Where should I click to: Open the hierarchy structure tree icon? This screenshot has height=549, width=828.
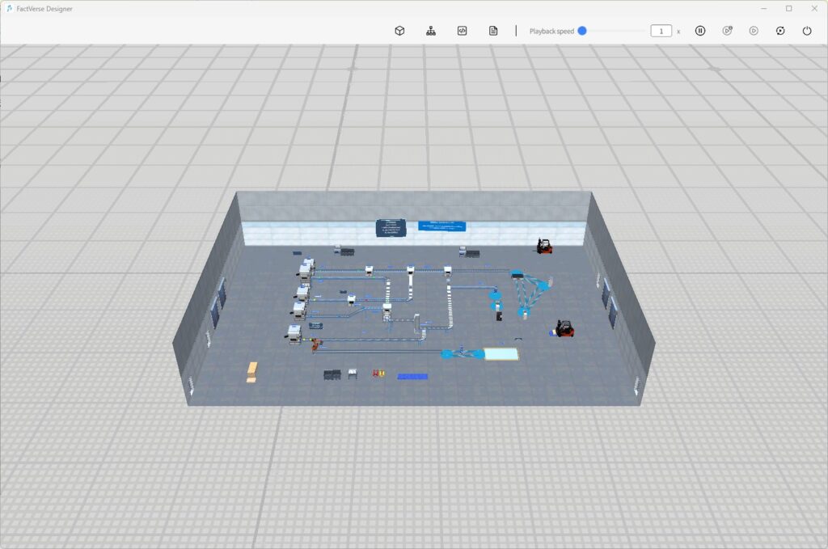tap(431, 31)
